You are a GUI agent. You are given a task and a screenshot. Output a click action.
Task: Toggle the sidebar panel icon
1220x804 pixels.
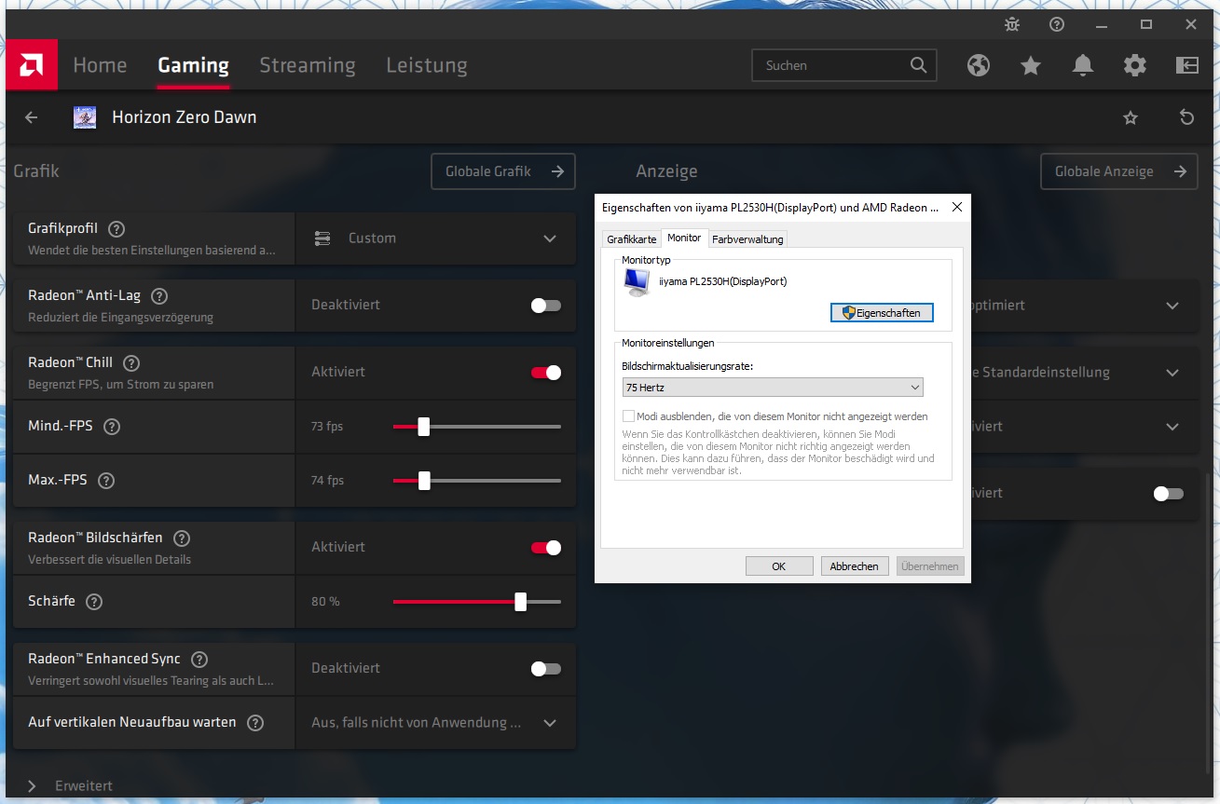(x=1186, y=65)
